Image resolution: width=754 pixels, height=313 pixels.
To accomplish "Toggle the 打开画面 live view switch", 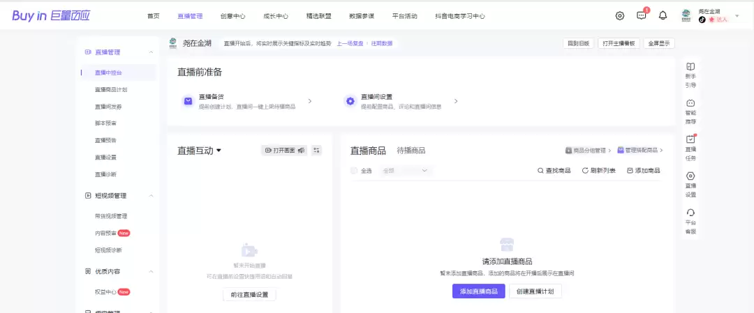I will [283, 150].
